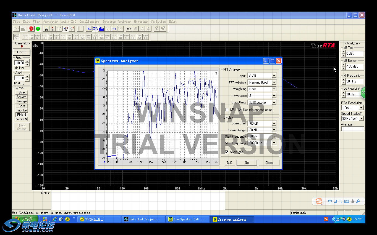Screen dimensions: 377x235
Task: Switch units with the mV icon
Action: tap(129, 28)
